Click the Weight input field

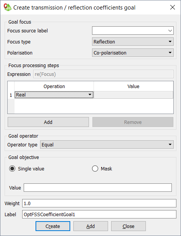tap(99, 203)
